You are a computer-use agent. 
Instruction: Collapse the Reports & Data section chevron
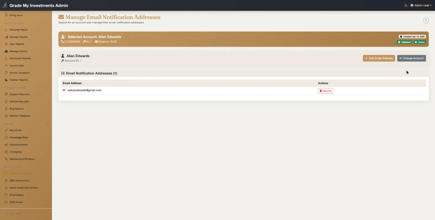pos(47,23)
